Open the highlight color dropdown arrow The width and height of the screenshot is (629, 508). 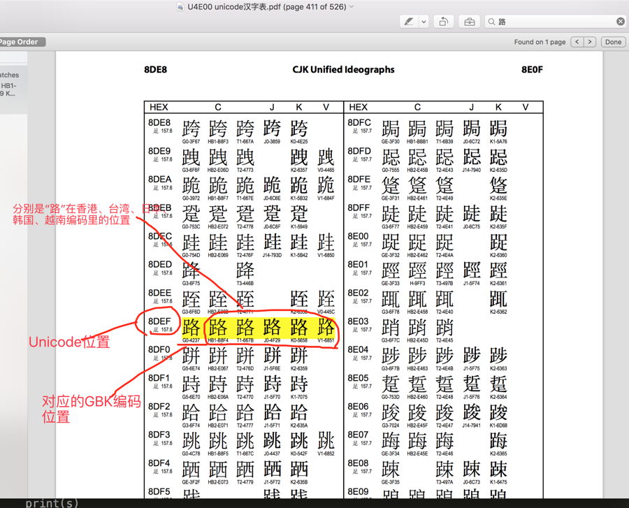coord(424,22)
